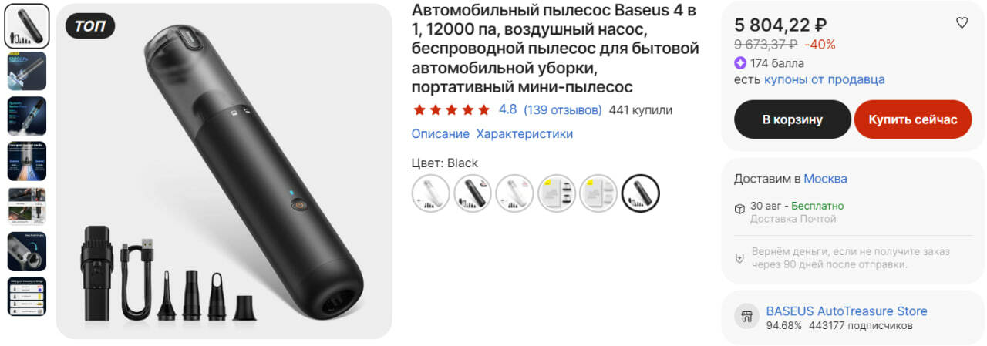Click the ТОП badge on product image
The image size is (987, 346).
point(90,26)
